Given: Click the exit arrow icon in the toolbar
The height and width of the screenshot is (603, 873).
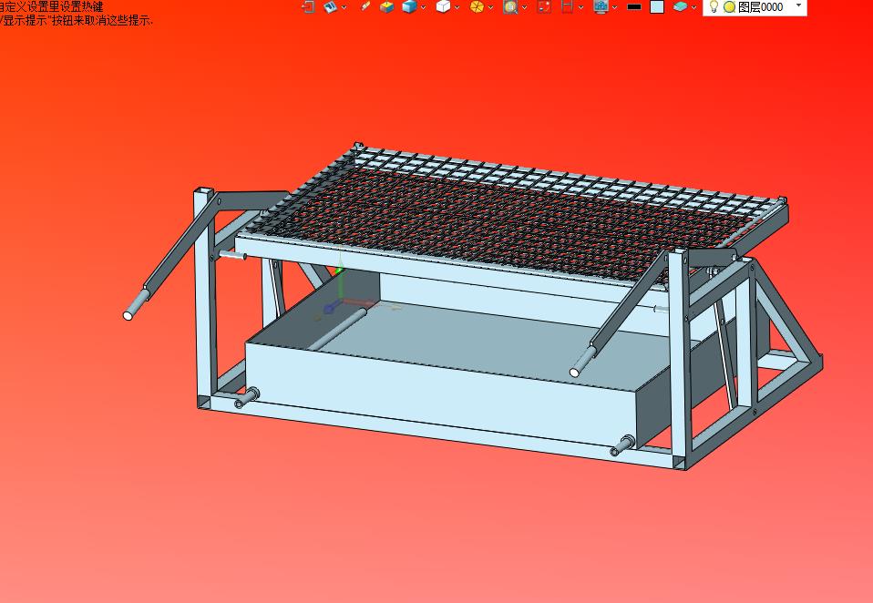Looking at the screenshot, I should tap(308, 6).
